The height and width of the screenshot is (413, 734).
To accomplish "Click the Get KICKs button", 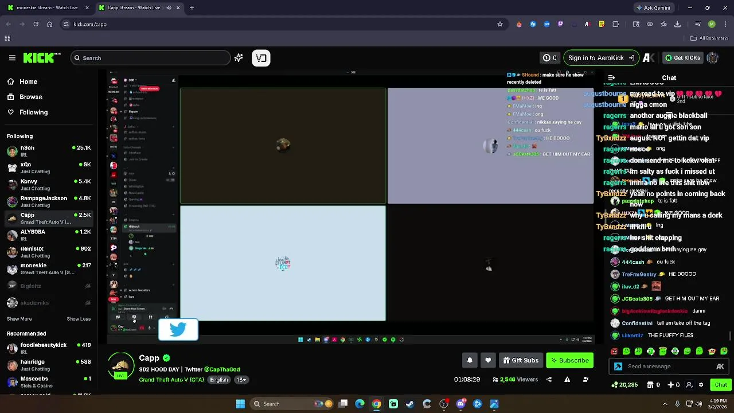I will [x=682, y=58].
